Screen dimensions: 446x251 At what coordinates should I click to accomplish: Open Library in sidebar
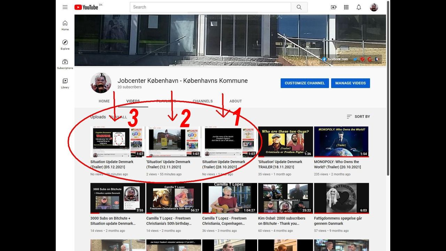pos(65,83)
